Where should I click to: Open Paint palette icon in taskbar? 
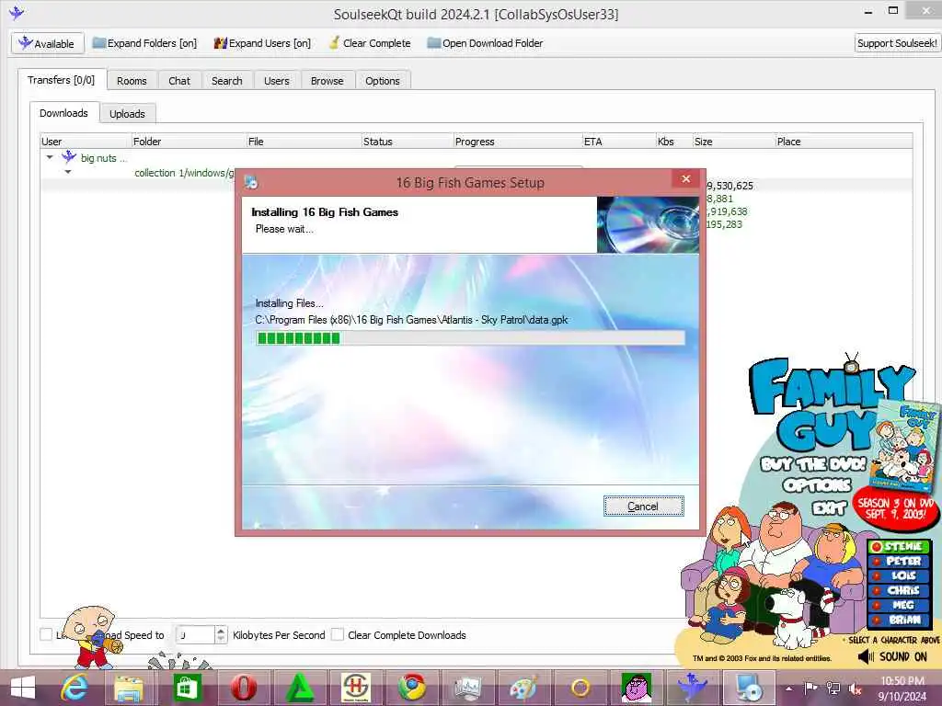524,688
